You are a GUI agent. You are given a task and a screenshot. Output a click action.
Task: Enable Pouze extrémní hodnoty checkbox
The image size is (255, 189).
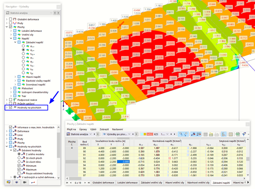tap(19, 173)
